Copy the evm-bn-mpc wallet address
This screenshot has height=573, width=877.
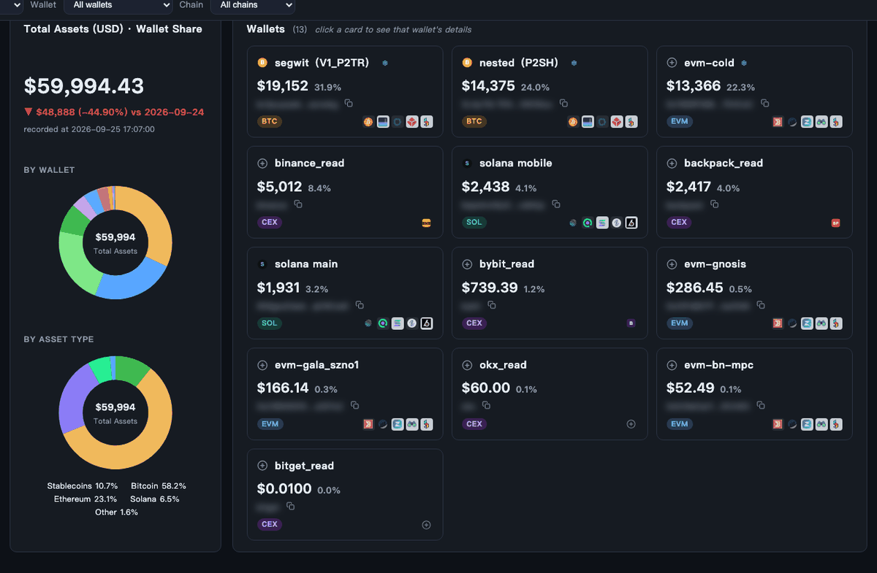point(761,405)
